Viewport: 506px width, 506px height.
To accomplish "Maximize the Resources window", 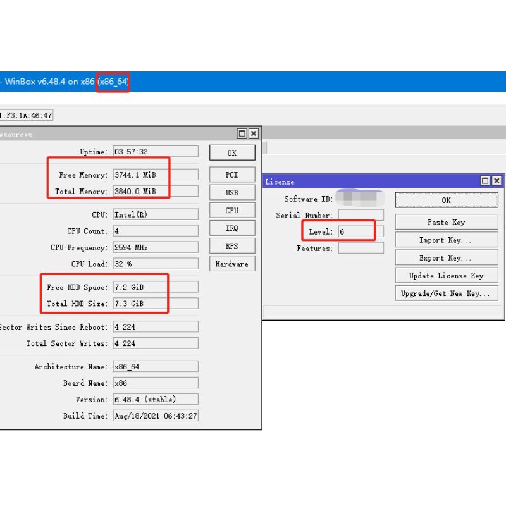I will coord(242,133).
